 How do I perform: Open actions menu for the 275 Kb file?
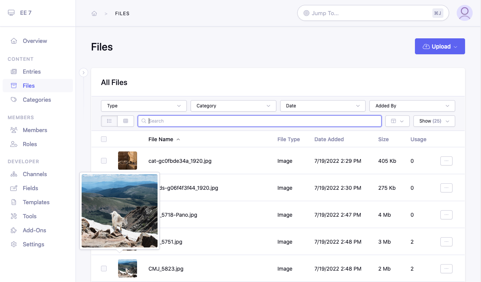point(446,188)
